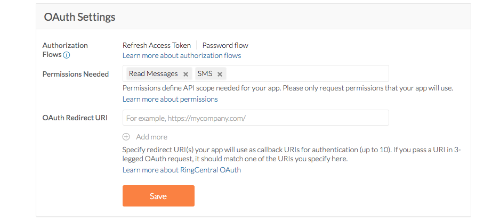Remove the SMS permission tag
The image size is (500, 223).
220,74
